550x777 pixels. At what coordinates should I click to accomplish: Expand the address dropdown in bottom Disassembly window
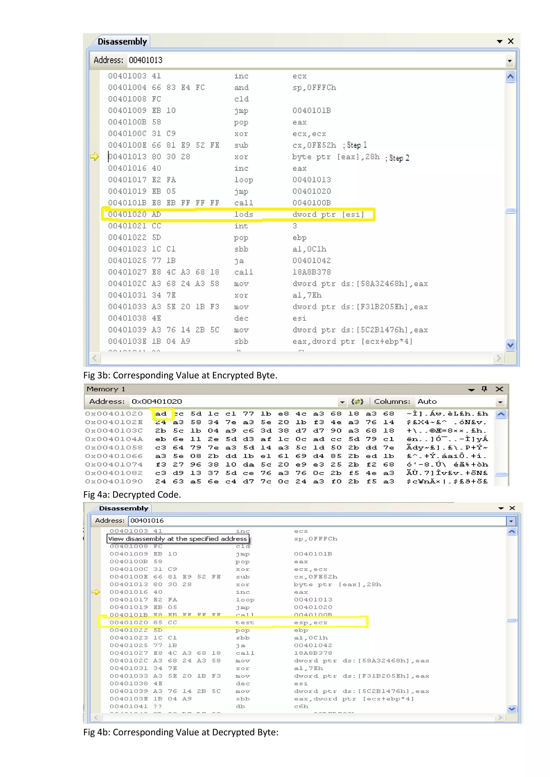coord(511,521)
